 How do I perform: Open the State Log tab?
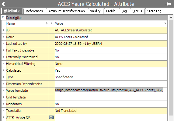(x=154, y=11)
